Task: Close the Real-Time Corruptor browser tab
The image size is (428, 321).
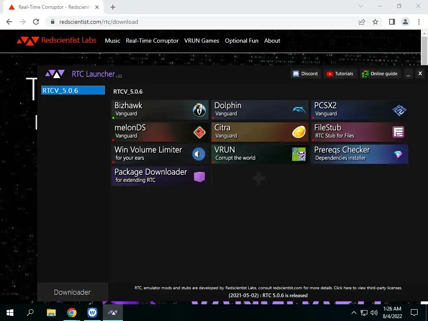Action: click(97, 7)
